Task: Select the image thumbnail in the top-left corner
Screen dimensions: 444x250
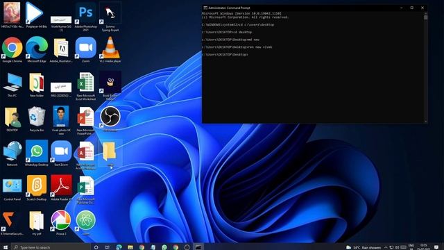Action: tap(12, 15)
